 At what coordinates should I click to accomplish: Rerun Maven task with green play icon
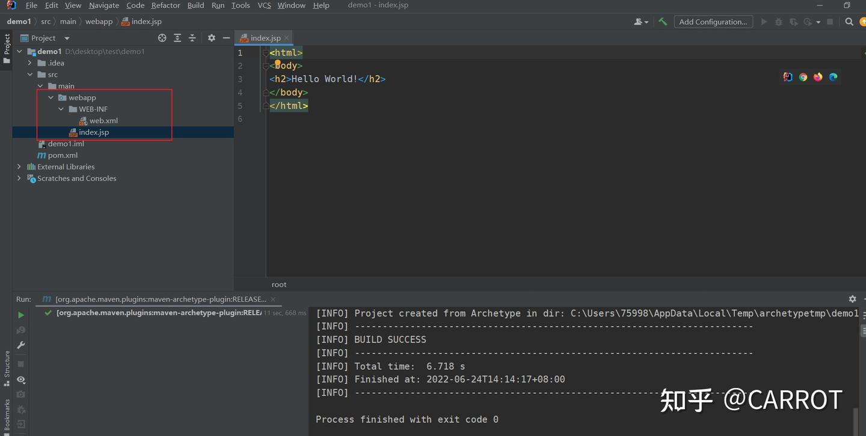point(21,315)
